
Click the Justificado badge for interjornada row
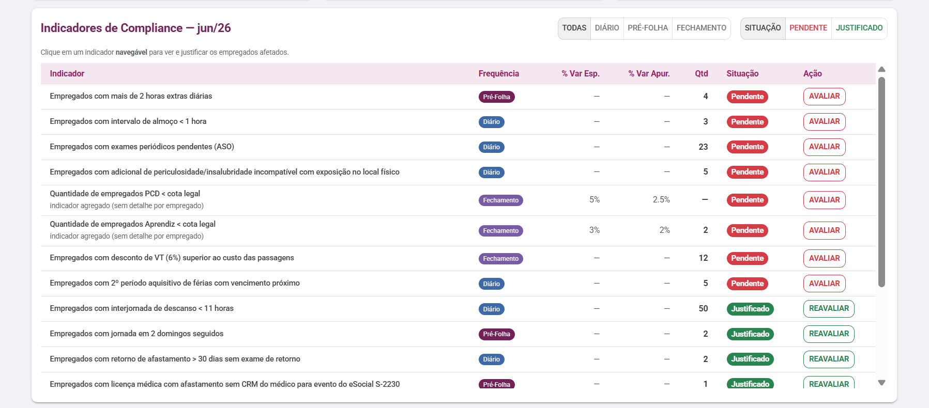[x=750, y=309]
